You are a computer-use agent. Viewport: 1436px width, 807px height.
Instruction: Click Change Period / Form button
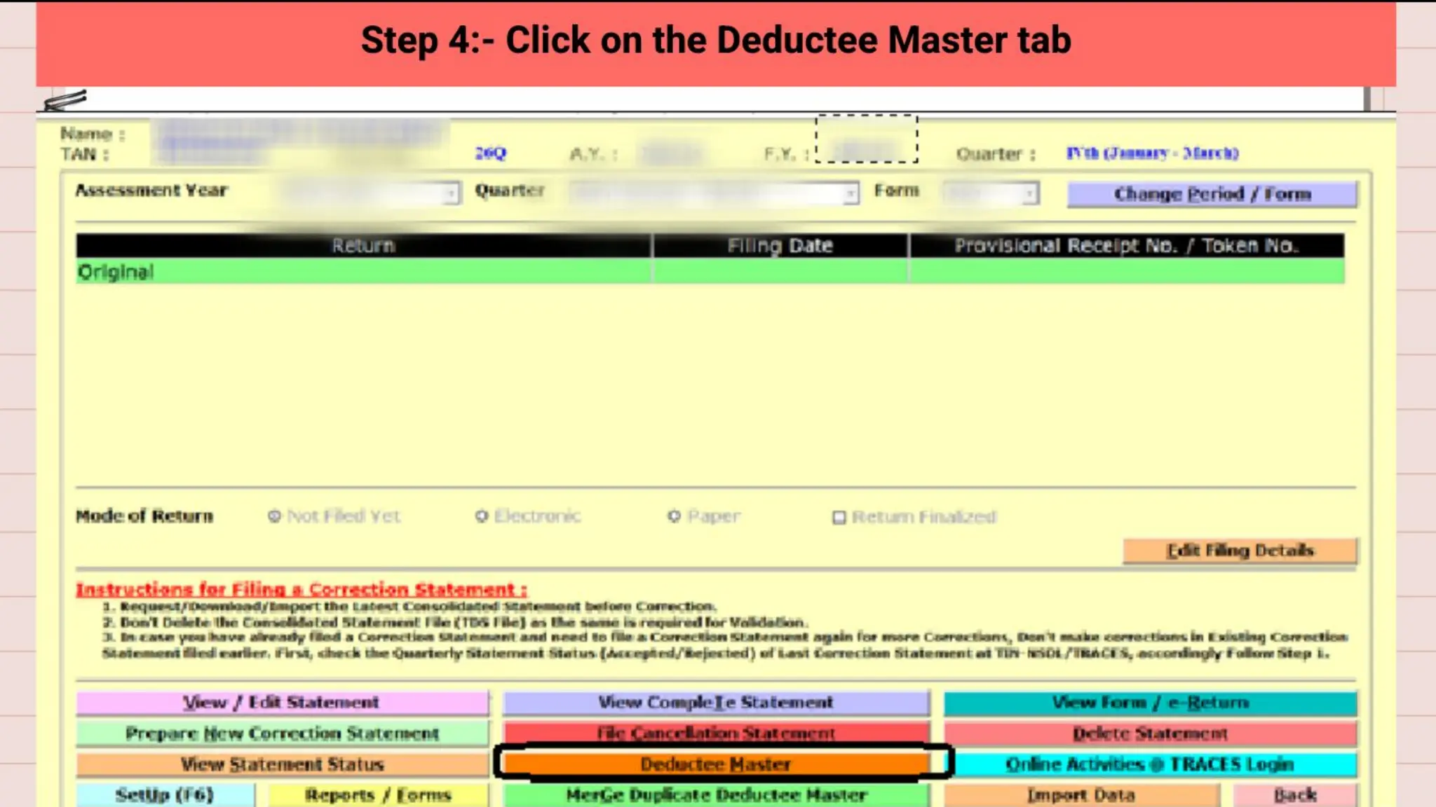coord(1212,194)
